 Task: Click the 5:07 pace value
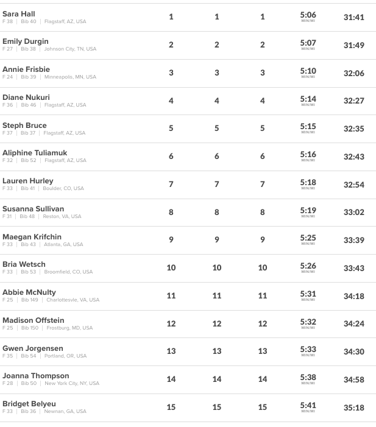pos(308,43)
